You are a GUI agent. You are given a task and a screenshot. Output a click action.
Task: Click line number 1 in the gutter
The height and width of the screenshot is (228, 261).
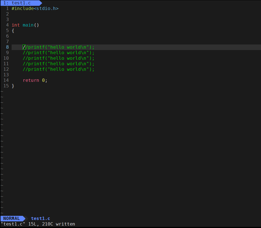(x=7, y=9)
